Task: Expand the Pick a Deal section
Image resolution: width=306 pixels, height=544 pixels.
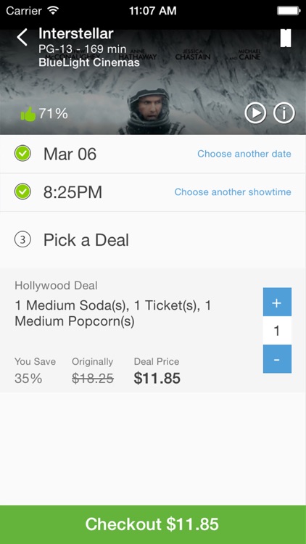Action: (153, 240)
